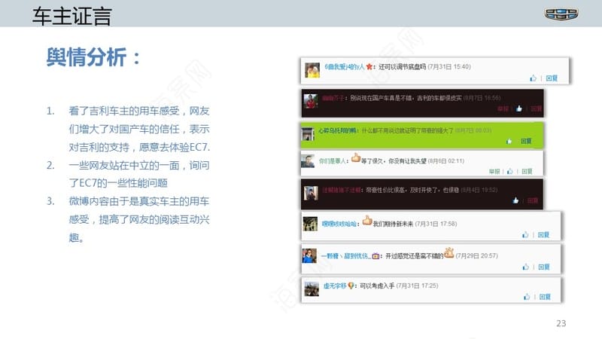This screenshot has height=339, width=602.
Task: Click 回复 on the 8月7日 16:56 comment
Action: pyautogui.click(x=536, y=108)
